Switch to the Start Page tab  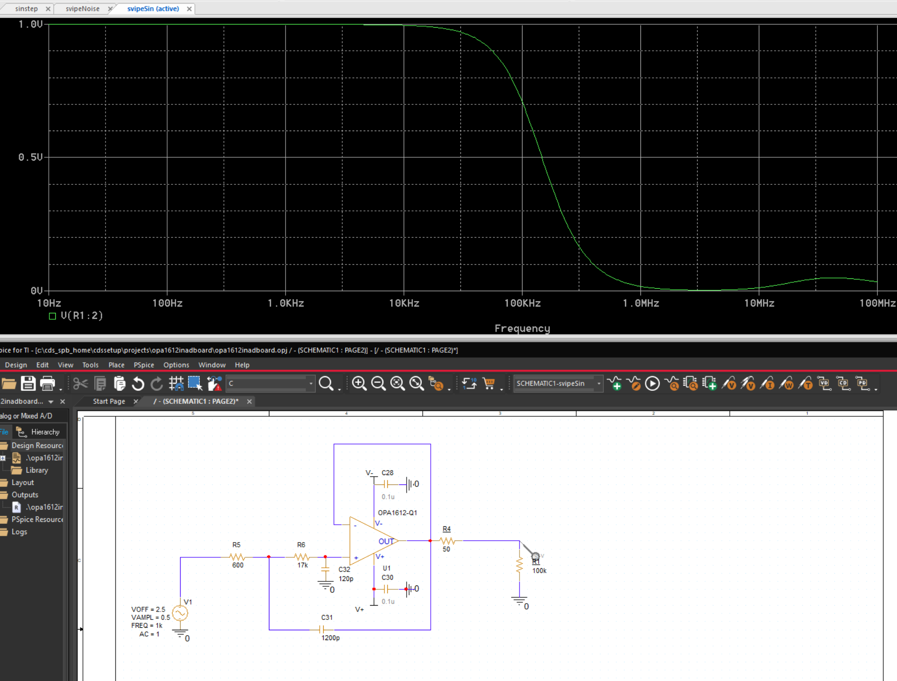tap(109, 402)
